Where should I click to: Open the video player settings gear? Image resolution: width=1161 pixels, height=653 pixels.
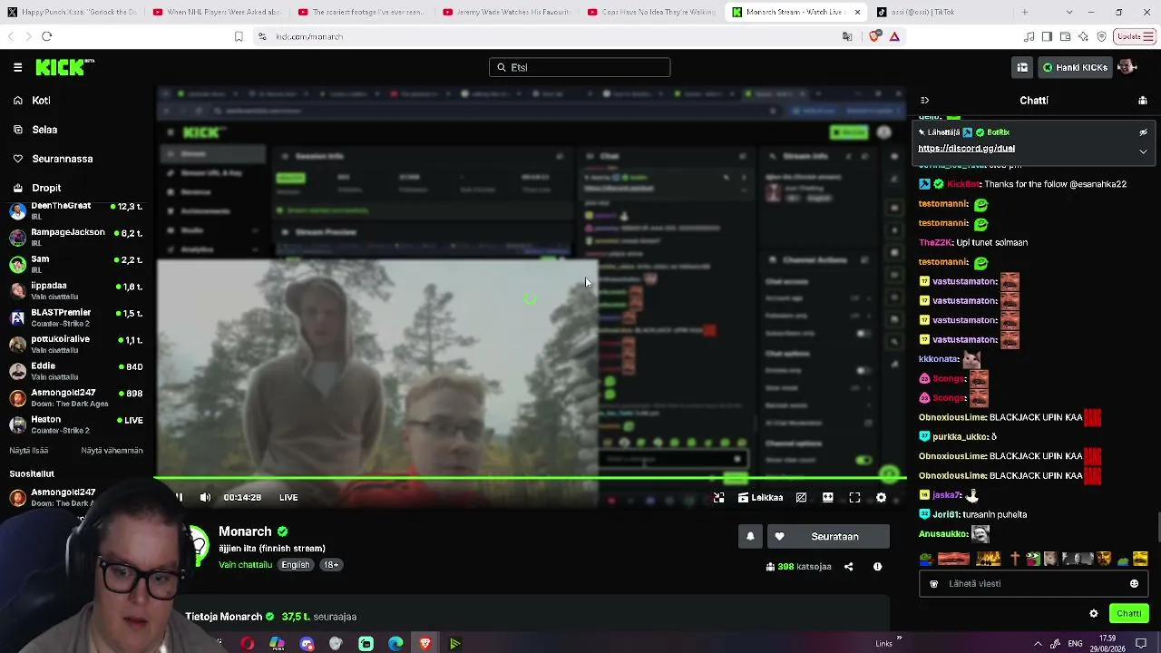click(x=881, y=497)
